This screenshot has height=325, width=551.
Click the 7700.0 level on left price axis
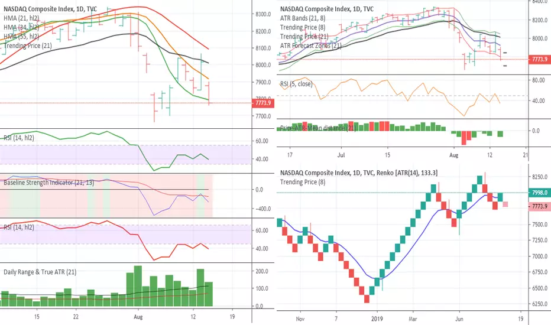coord(263,116)
